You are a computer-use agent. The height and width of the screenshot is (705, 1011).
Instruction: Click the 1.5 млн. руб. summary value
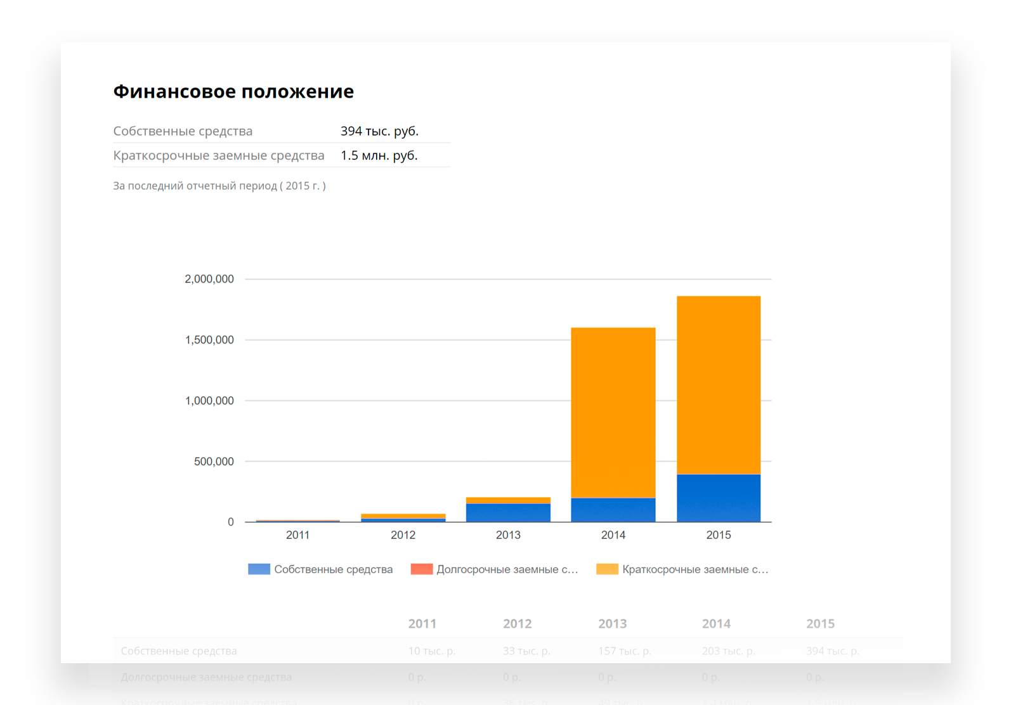[x=379, y=155]
